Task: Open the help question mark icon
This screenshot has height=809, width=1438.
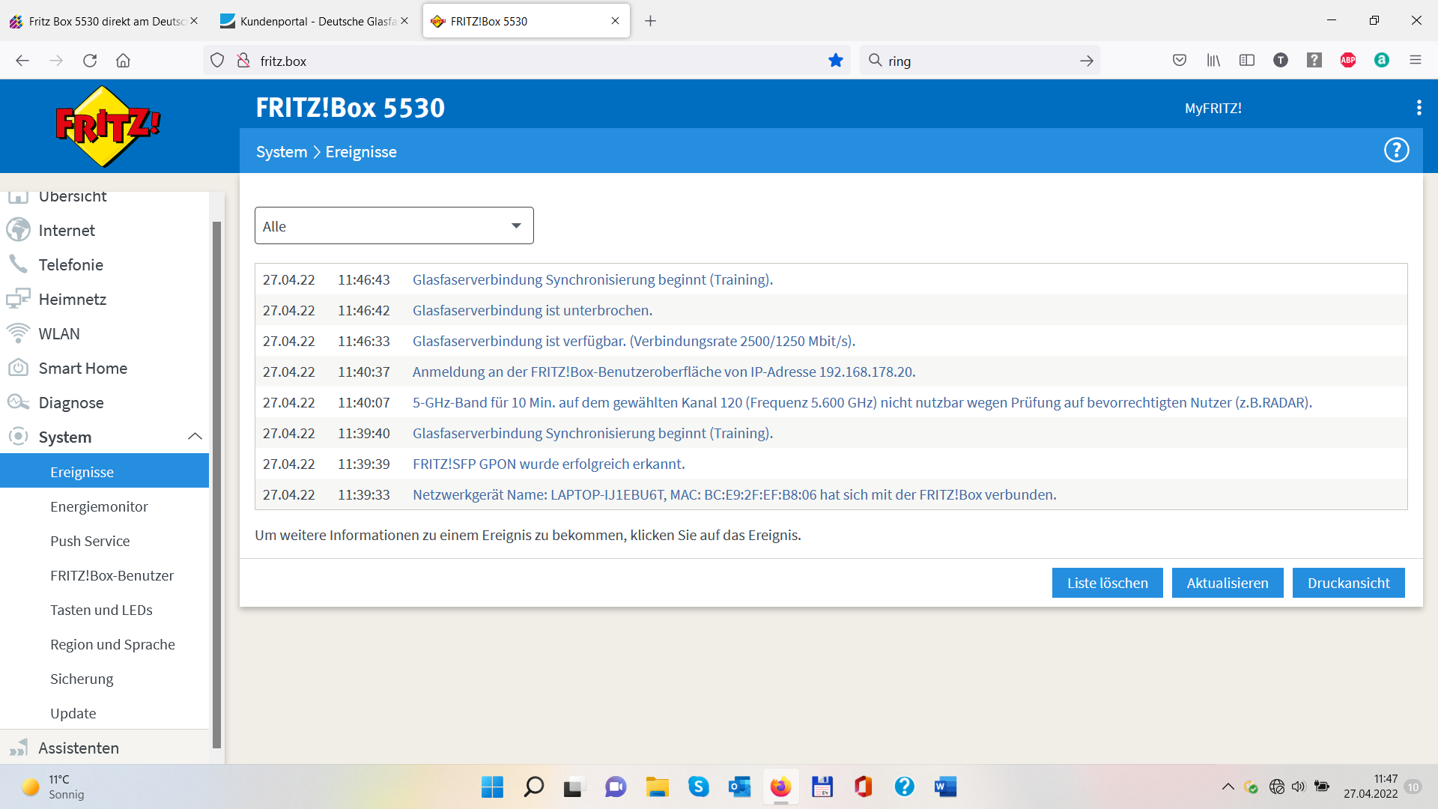Action: (x=1396, y=151)
